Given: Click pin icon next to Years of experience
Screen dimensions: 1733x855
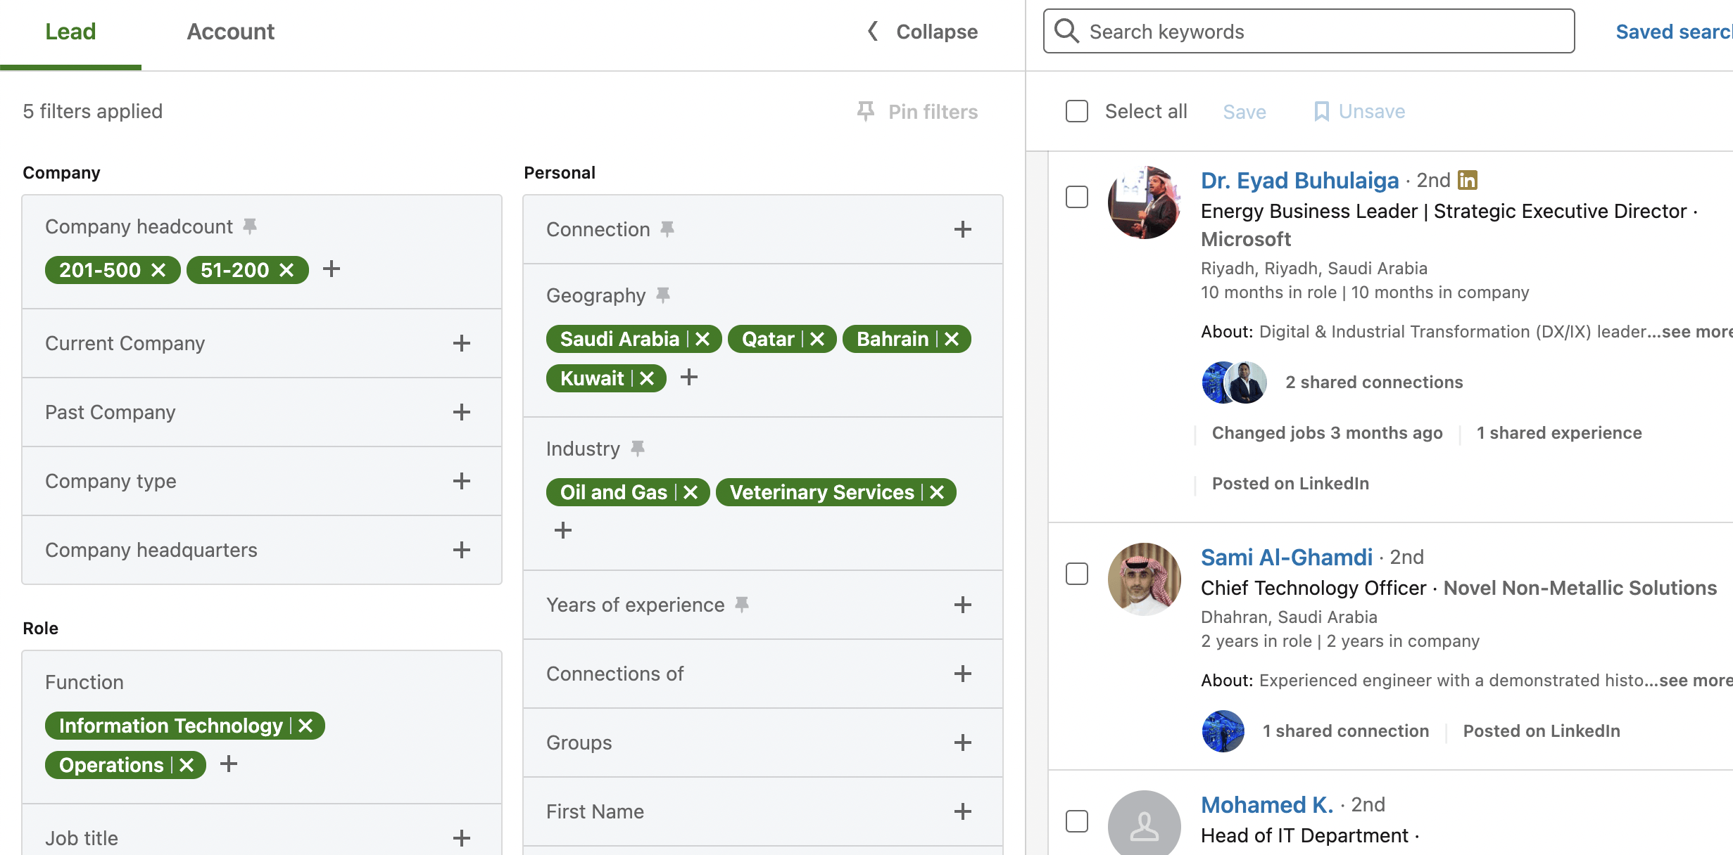Looking at the screenshot, I should pos(742,605).
